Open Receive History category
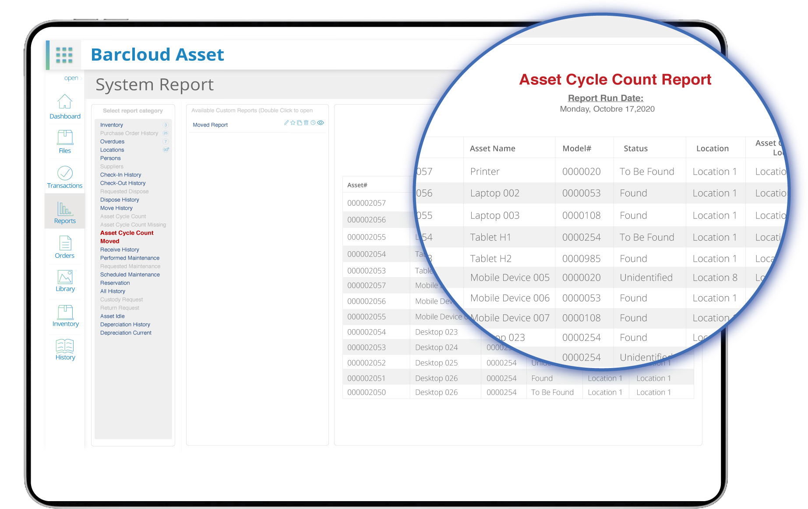The image size is (808, 509). pos(120,250)
